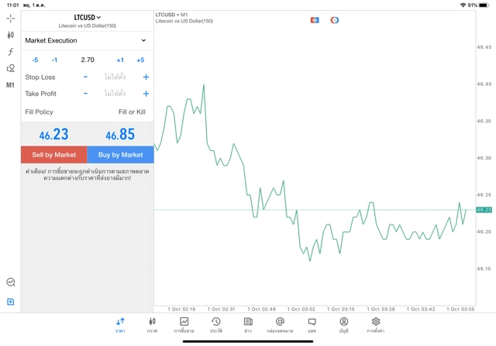
Task: Open chart type candlestick icon in sidebar
Action: pyautogui.click(x=10, y=35)
